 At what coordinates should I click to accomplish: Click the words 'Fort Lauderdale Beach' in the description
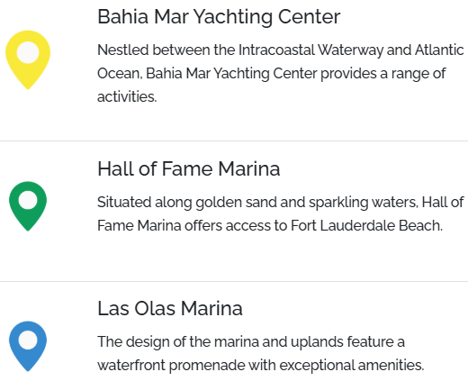click(x=366, y=225)
